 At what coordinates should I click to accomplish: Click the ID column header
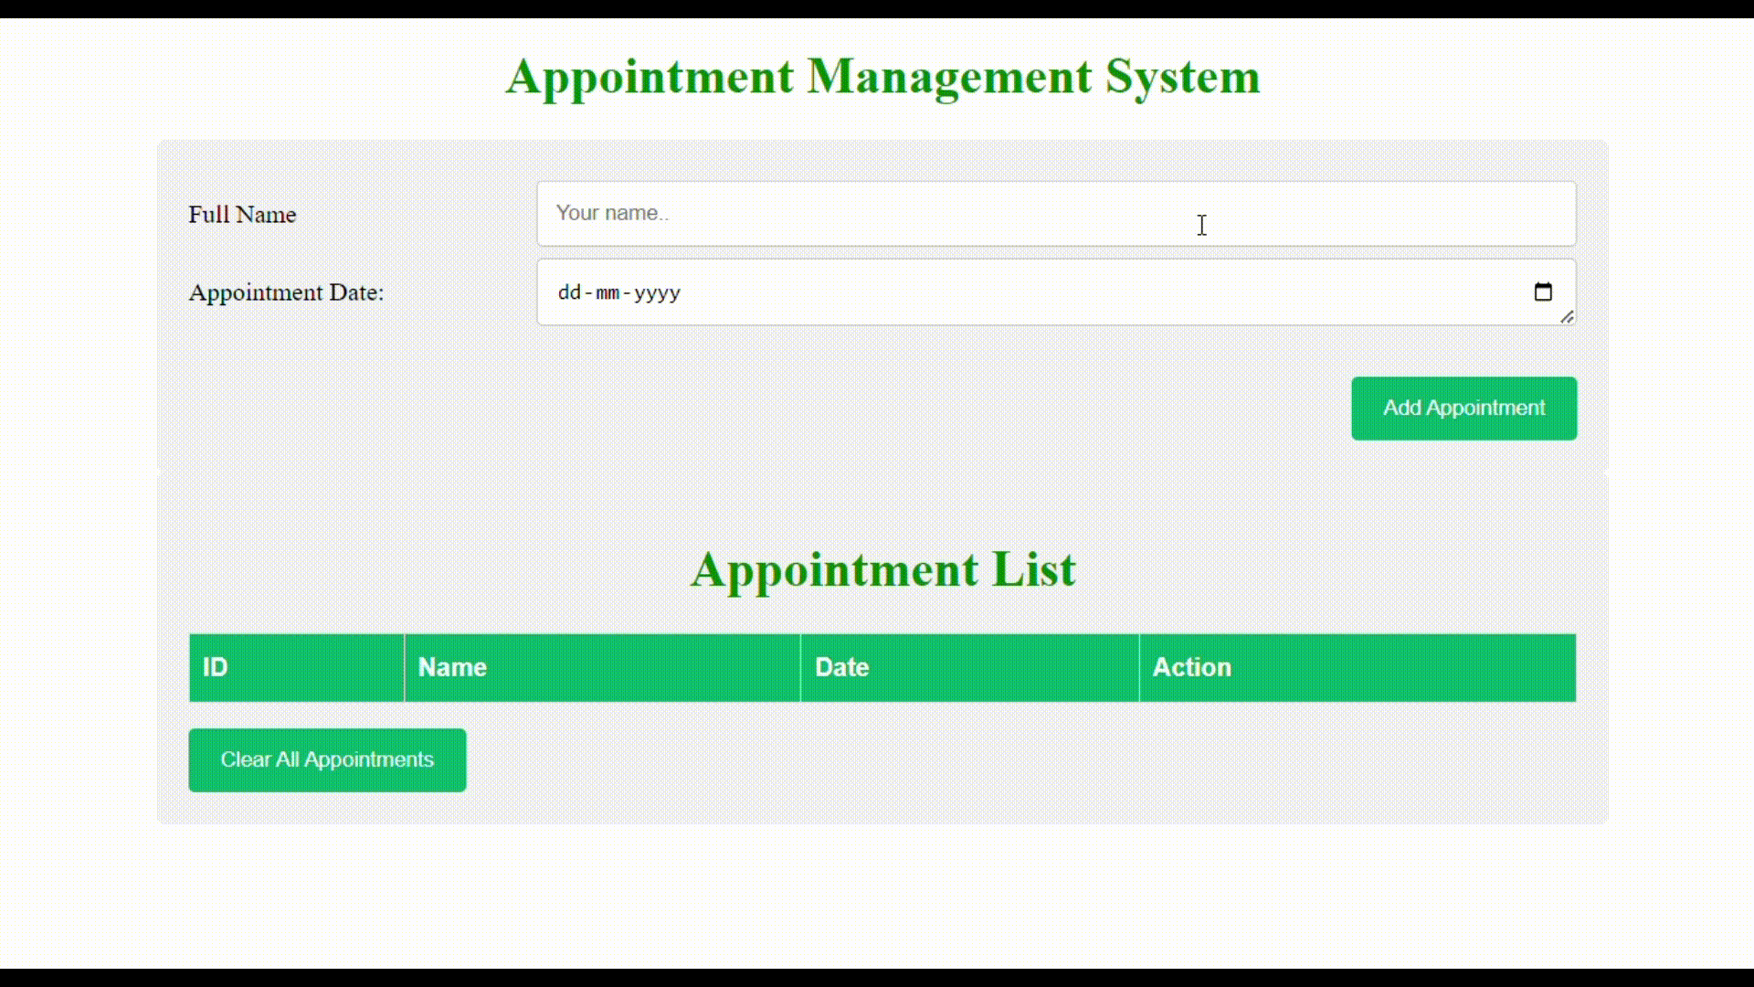(296, 668)
